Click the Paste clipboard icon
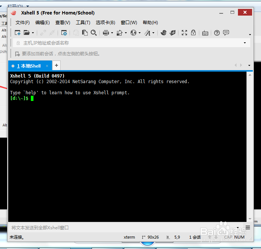261x249 pixels. point(85,33)
